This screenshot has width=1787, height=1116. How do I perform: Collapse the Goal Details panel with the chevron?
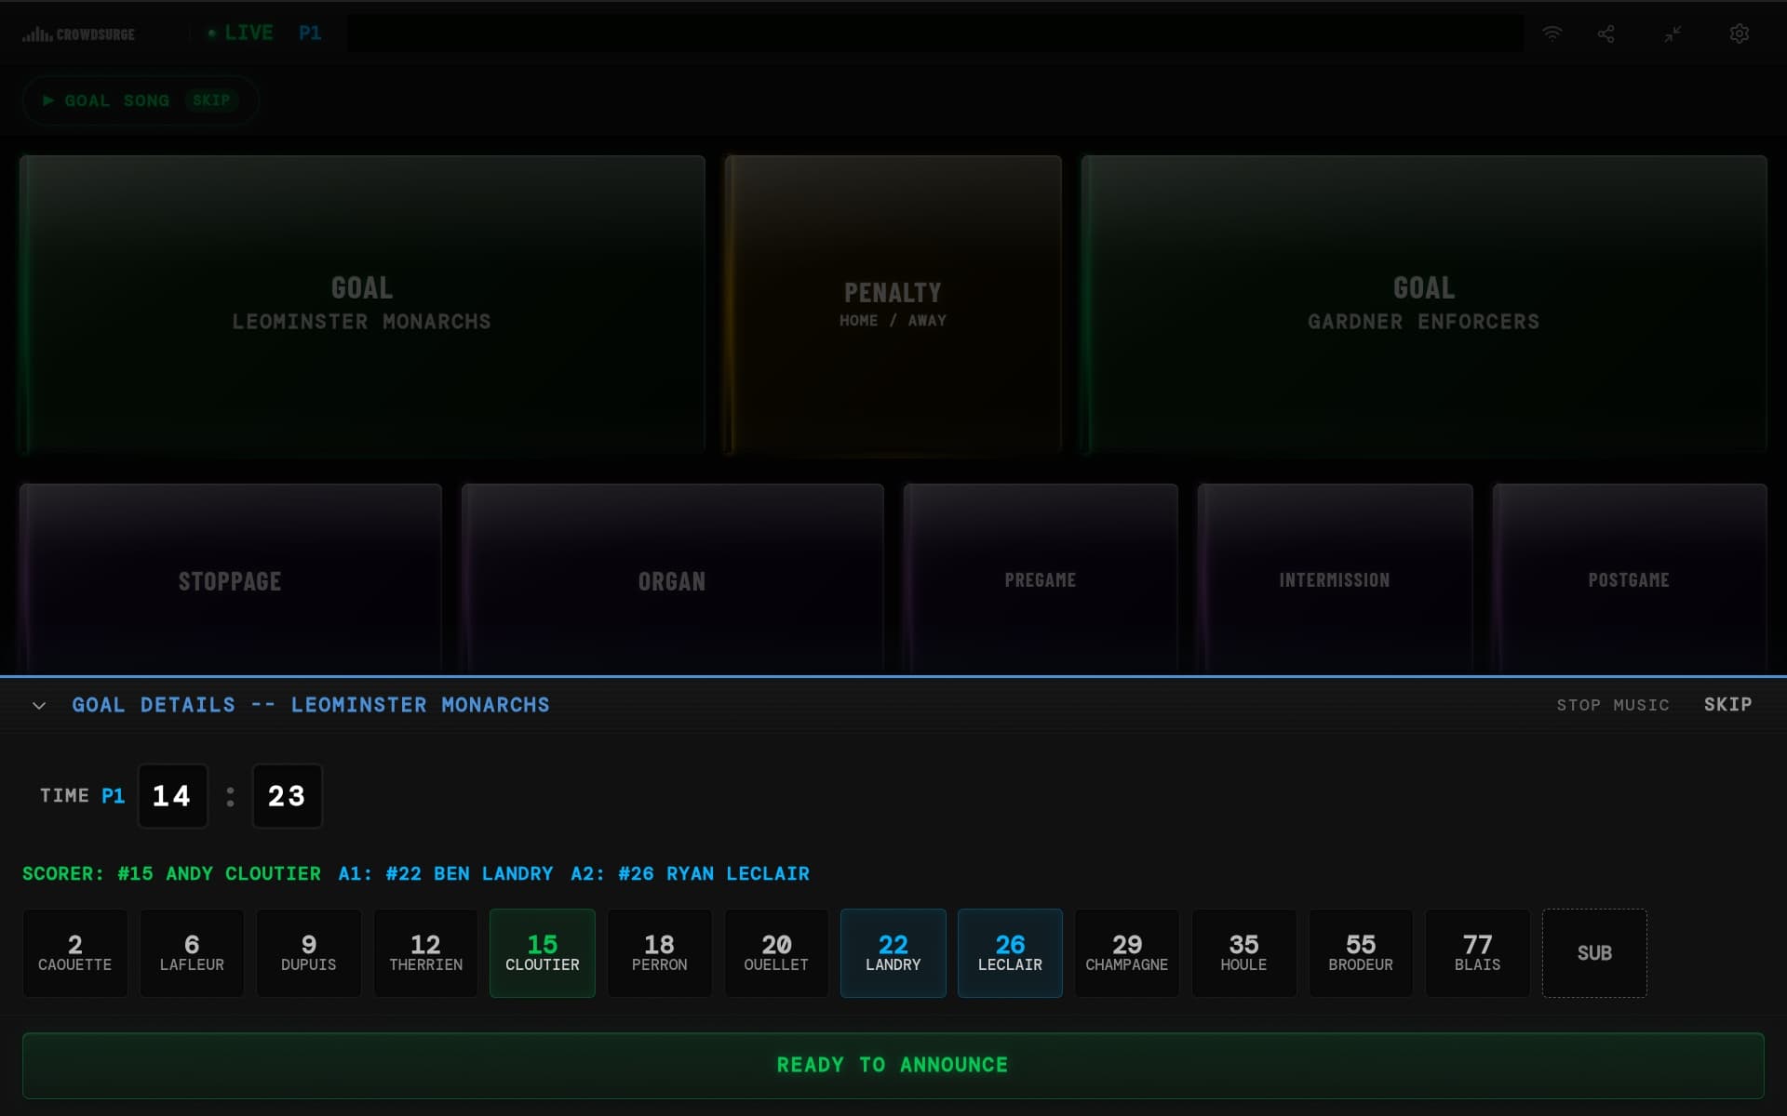point(39,705)
